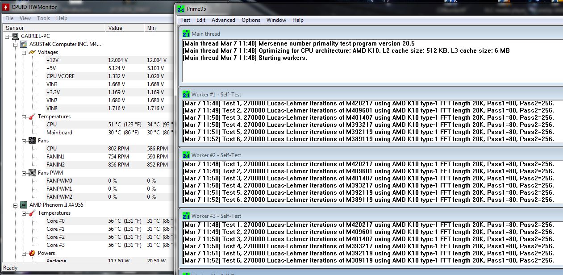Click the 1.332 V CPU VCORE value

tap(117, 76)
